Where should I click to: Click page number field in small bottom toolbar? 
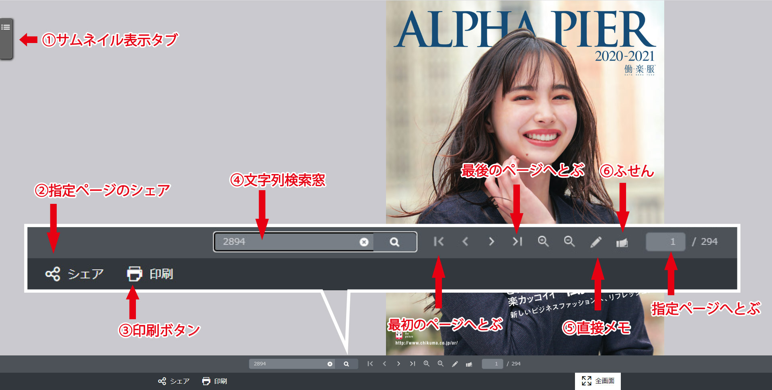493,364
